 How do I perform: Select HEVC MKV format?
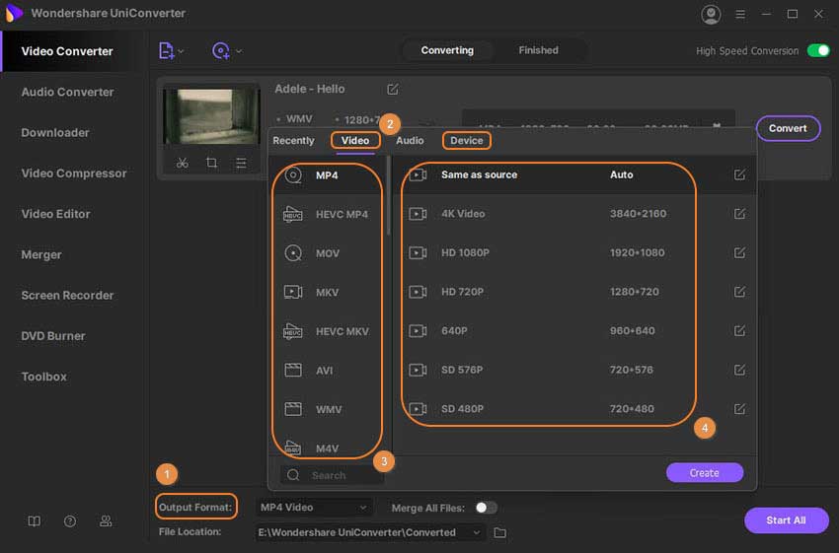click(328, 331)
